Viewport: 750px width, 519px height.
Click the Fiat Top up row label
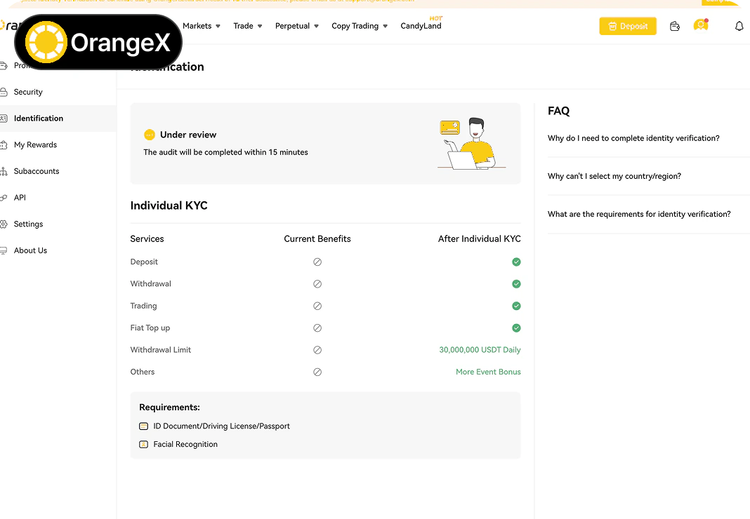tap(150, 328)
